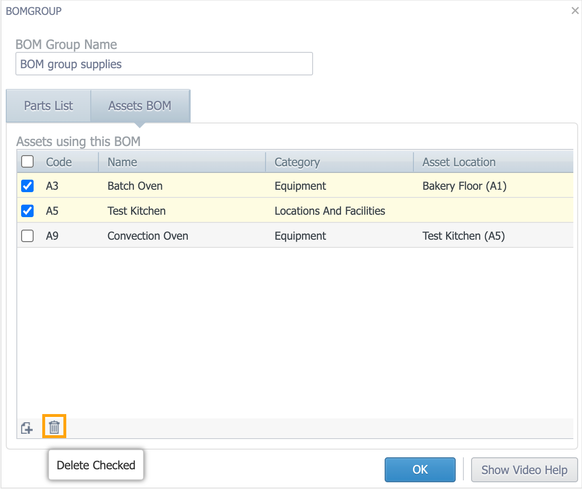Sort by the Code column header

(x=59, y=162)
